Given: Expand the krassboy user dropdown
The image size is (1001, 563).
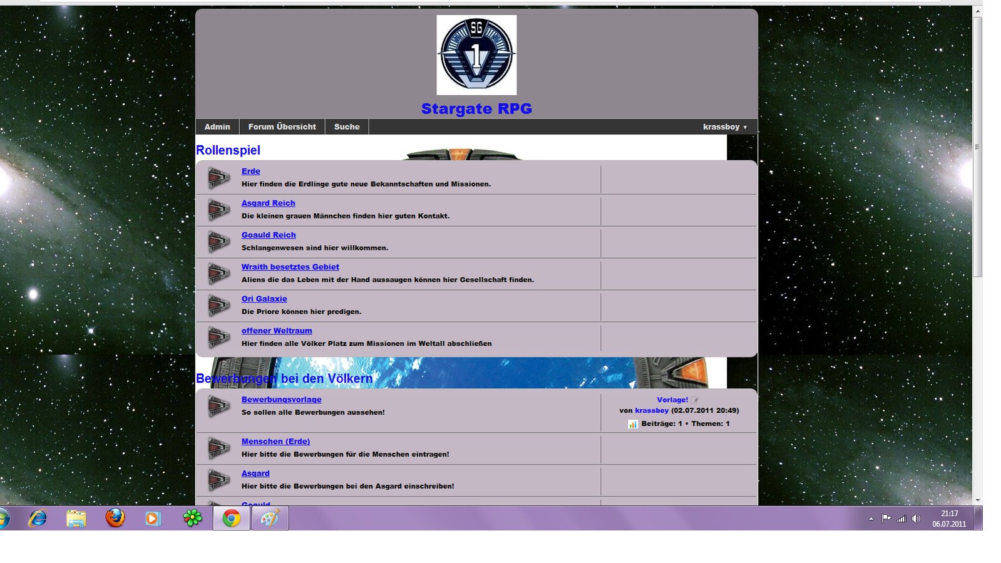Looking at the screenshot, I should (x=725, y=127).
